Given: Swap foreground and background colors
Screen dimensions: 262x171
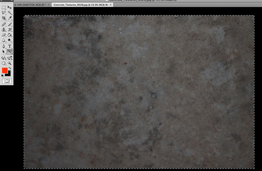Looking at the screenshot, I should coord(10,68).
